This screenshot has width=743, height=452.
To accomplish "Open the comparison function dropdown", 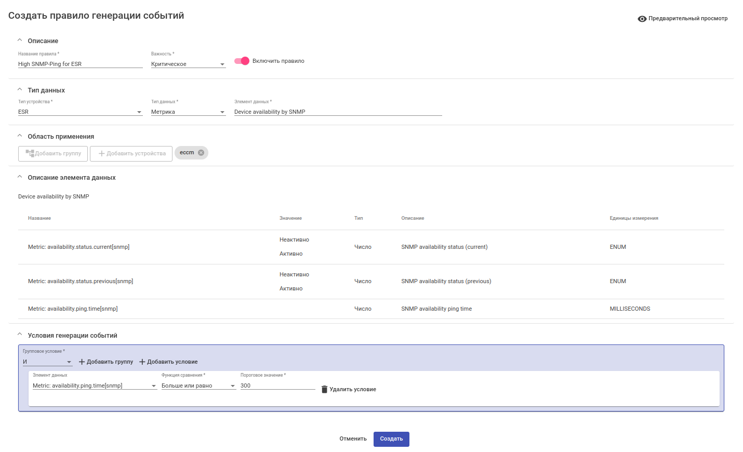I will click(x=198, y=386).
